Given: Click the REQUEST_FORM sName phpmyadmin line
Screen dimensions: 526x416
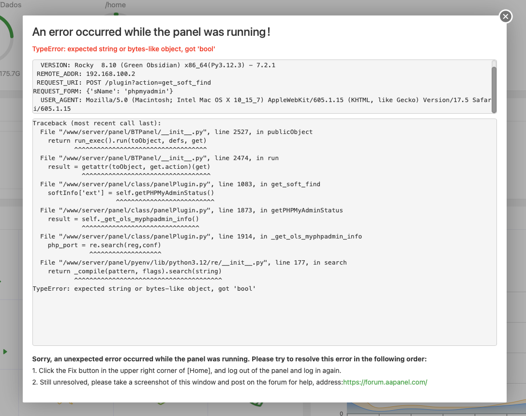Looking at the screenshot, I should (x=103, y=91).
